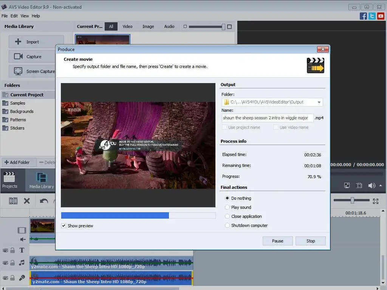Click the text track T icon
This screenshot has width=387, height=290.
(x=22, y=250)
